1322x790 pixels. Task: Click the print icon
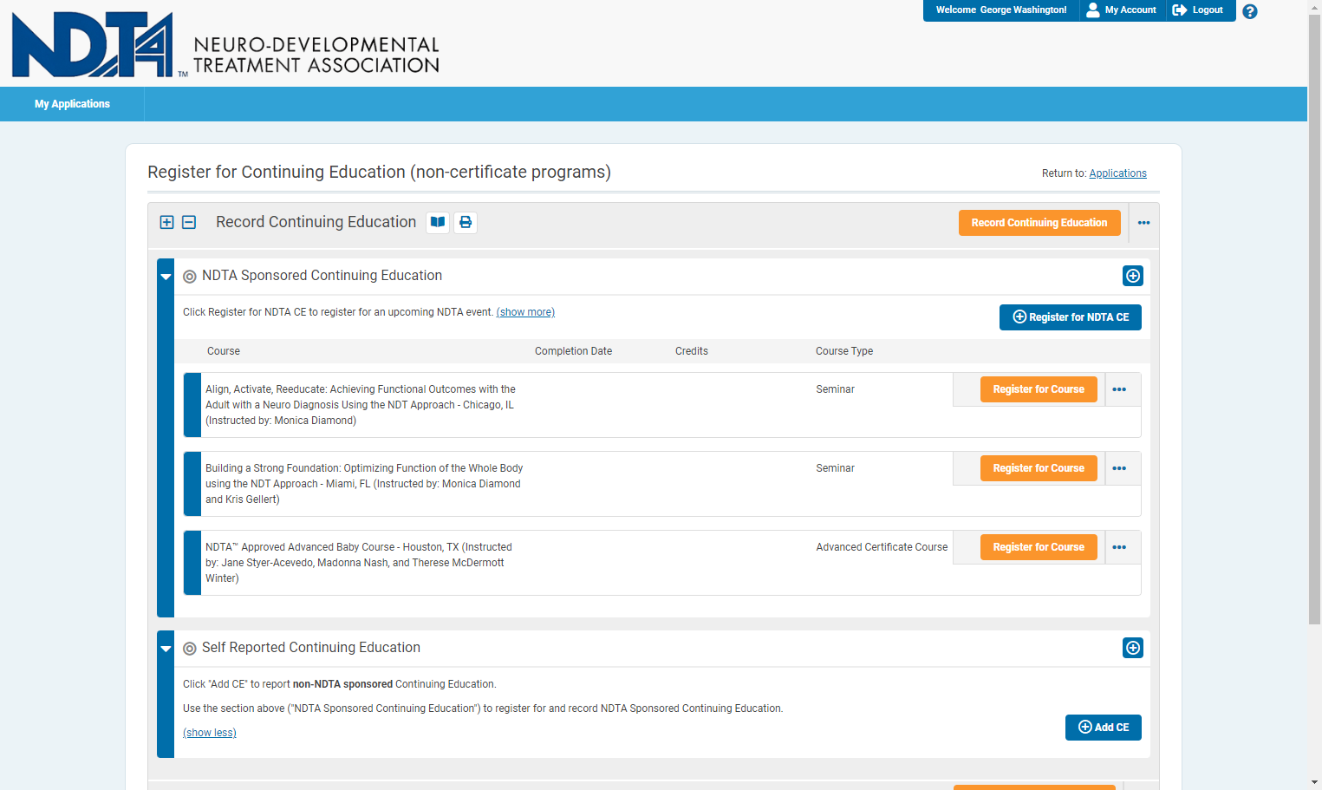click(x=466, y=222)
